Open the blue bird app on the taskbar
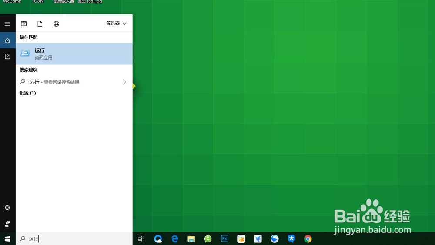Image resolution: width=435 pixels, height=245 pixels. pyautogui.click(x=258, y=238)
